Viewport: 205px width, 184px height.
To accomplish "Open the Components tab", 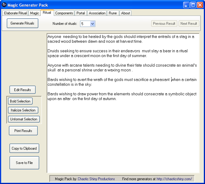I will pos(64,13).
